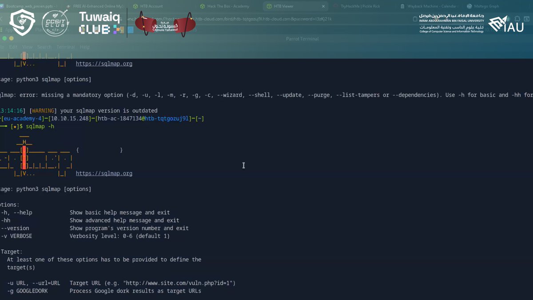
Task: Open the Help menu
Action: [84, 47]
